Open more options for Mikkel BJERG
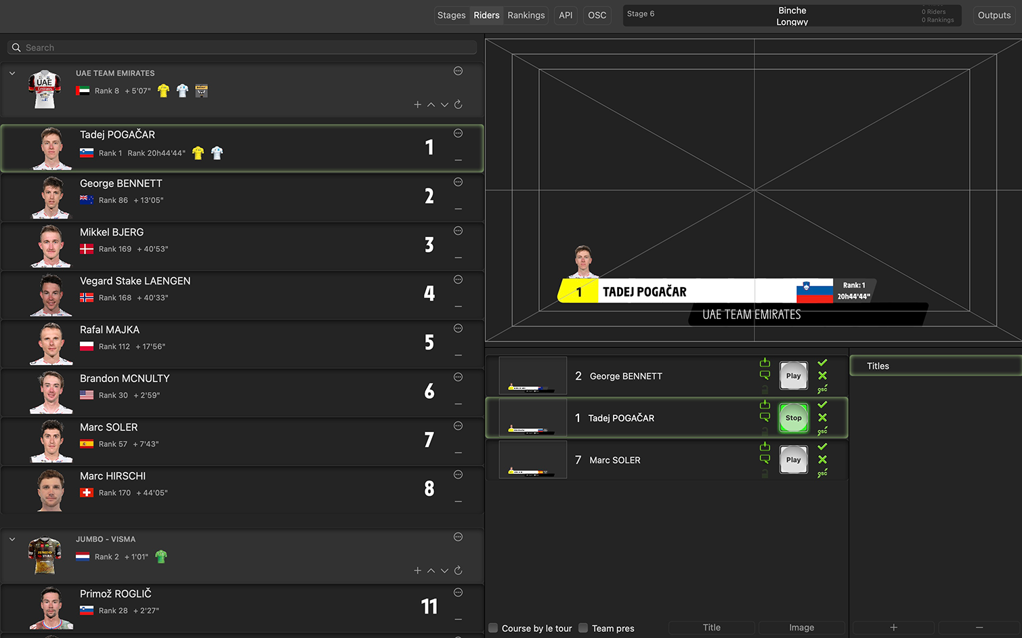This screenshot has width=1022, height=638. [458, 231]
